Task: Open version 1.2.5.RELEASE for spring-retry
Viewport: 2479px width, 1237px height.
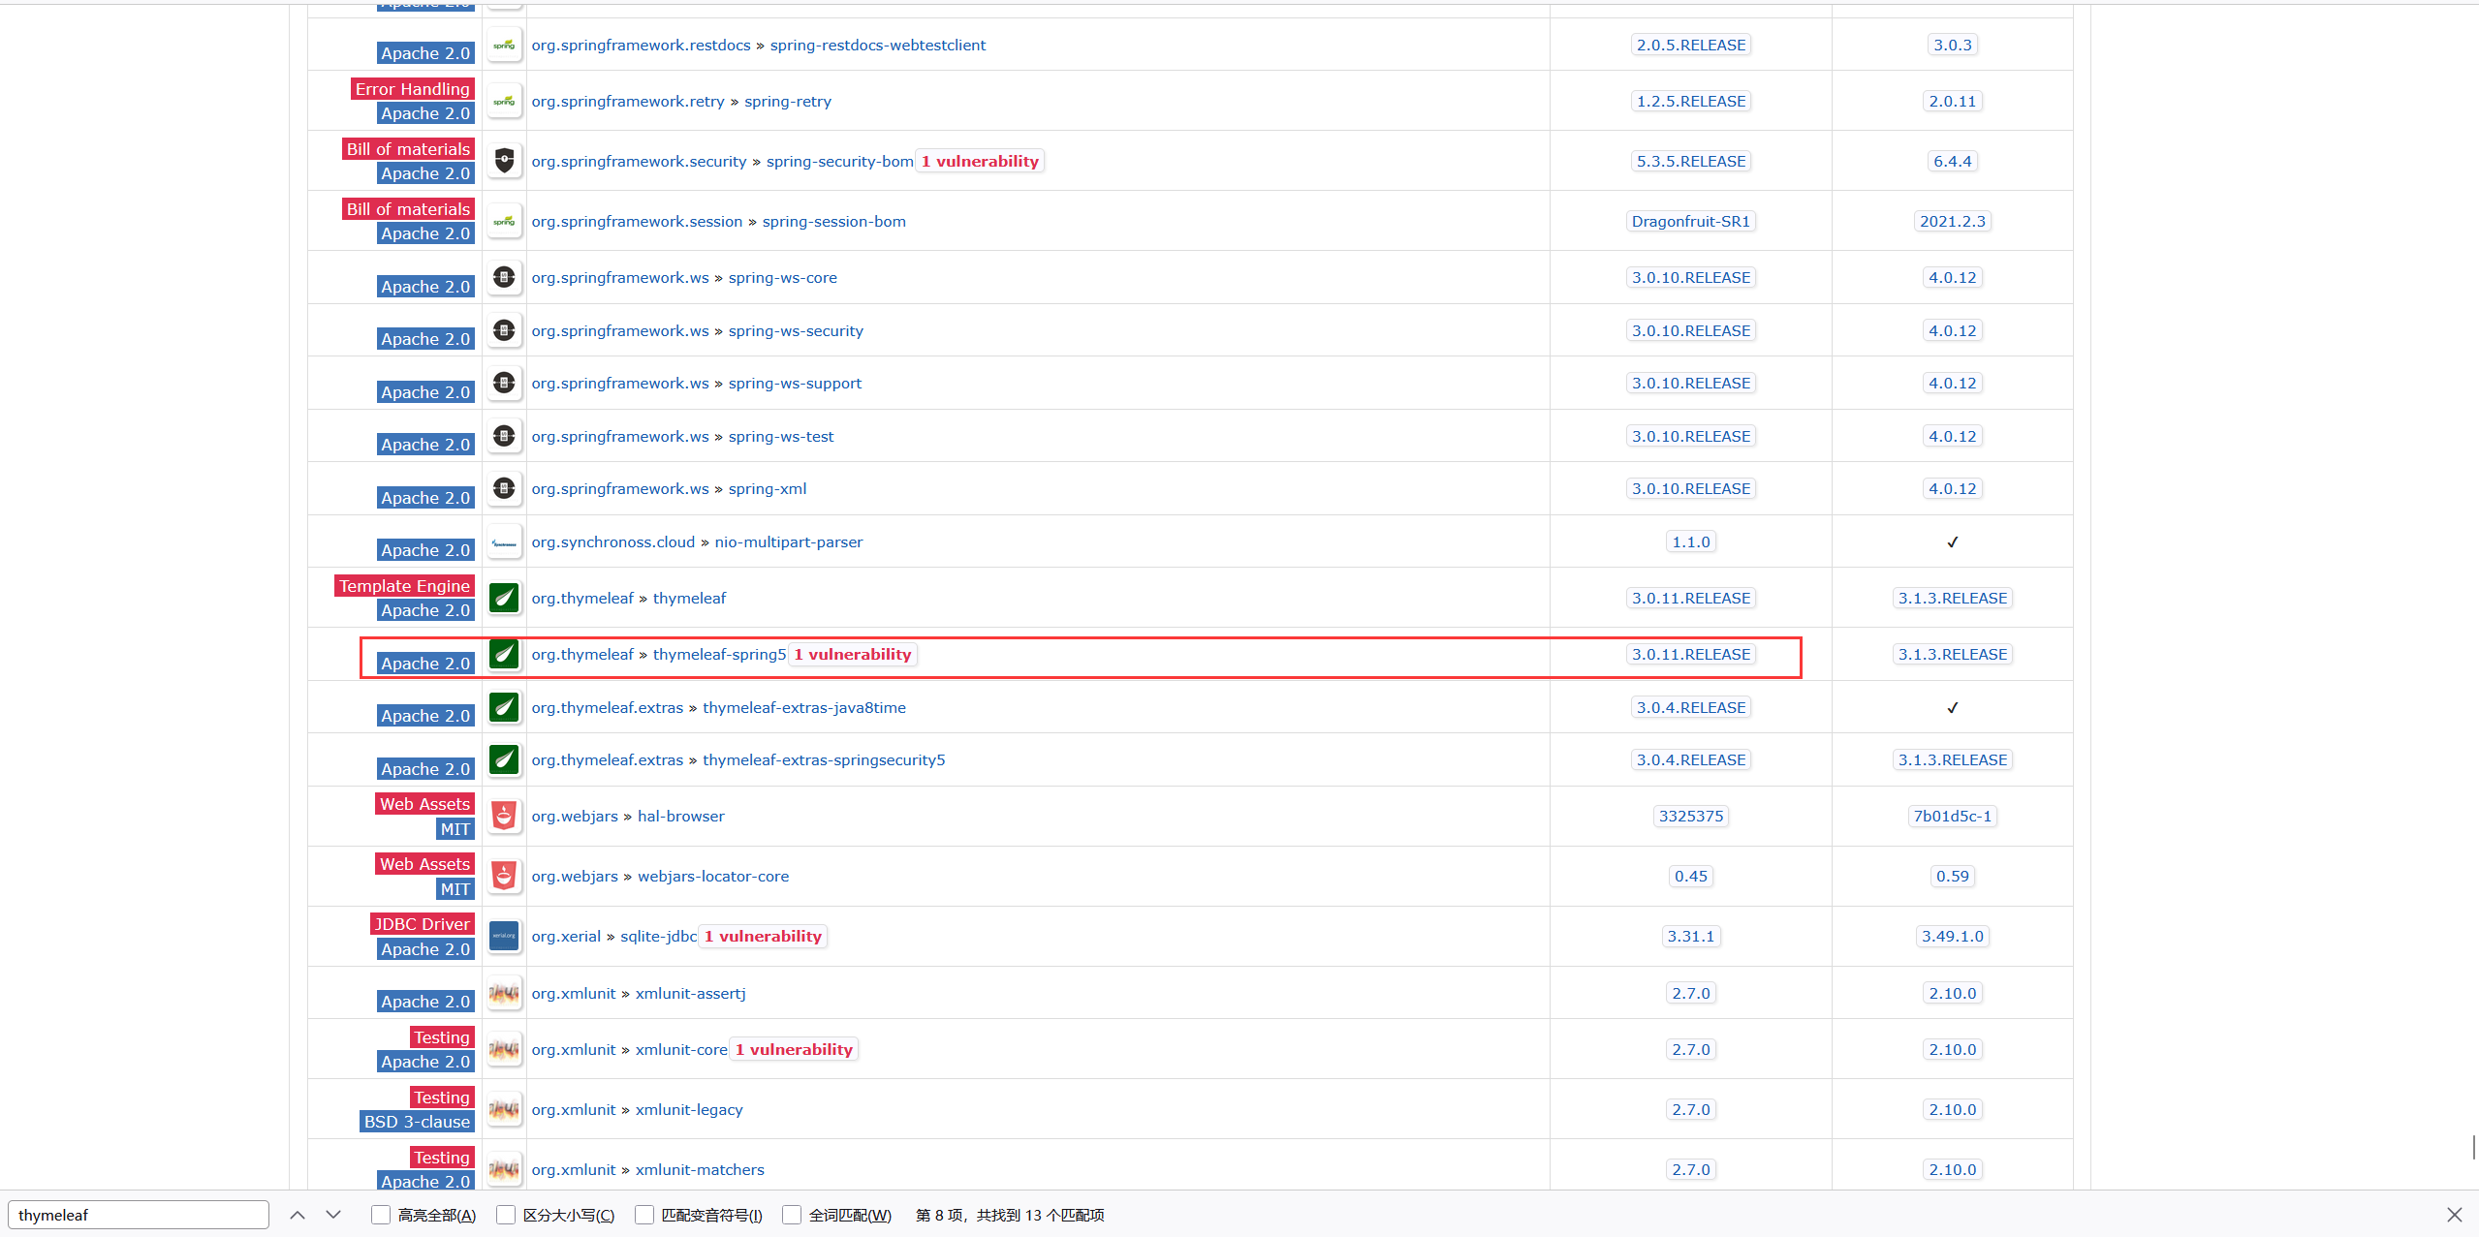Action: [1691, 102]
